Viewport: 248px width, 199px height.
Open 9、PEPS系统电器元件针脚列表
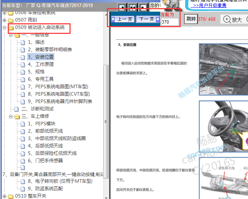[x=60, y=101]
